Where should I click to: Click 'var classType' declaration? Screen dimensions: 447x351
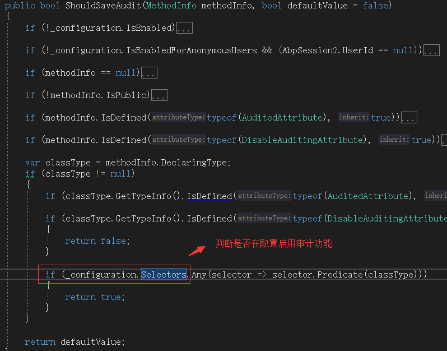58,163
